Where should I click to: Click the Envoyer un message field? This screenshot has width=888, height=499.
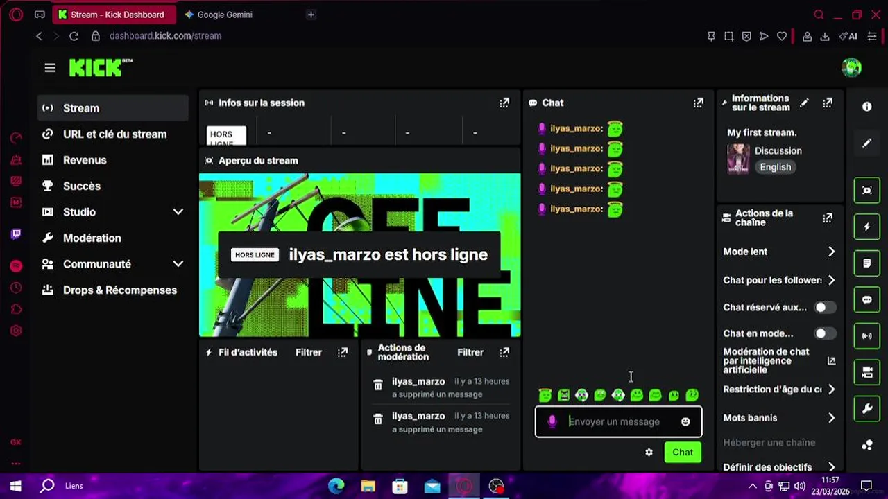click(x=618, y=421)
